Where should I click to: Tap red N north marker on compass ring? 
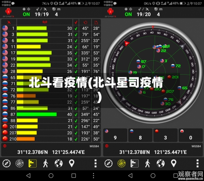pos(127,44)
